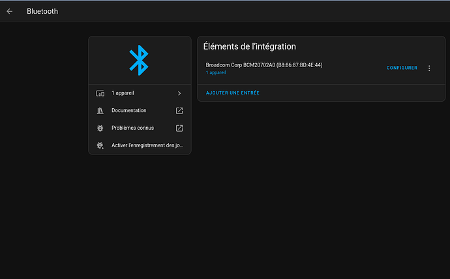Screen dimensions: 450x279
Task: Click the Bluetooth page title
Action: coord(42,12)
